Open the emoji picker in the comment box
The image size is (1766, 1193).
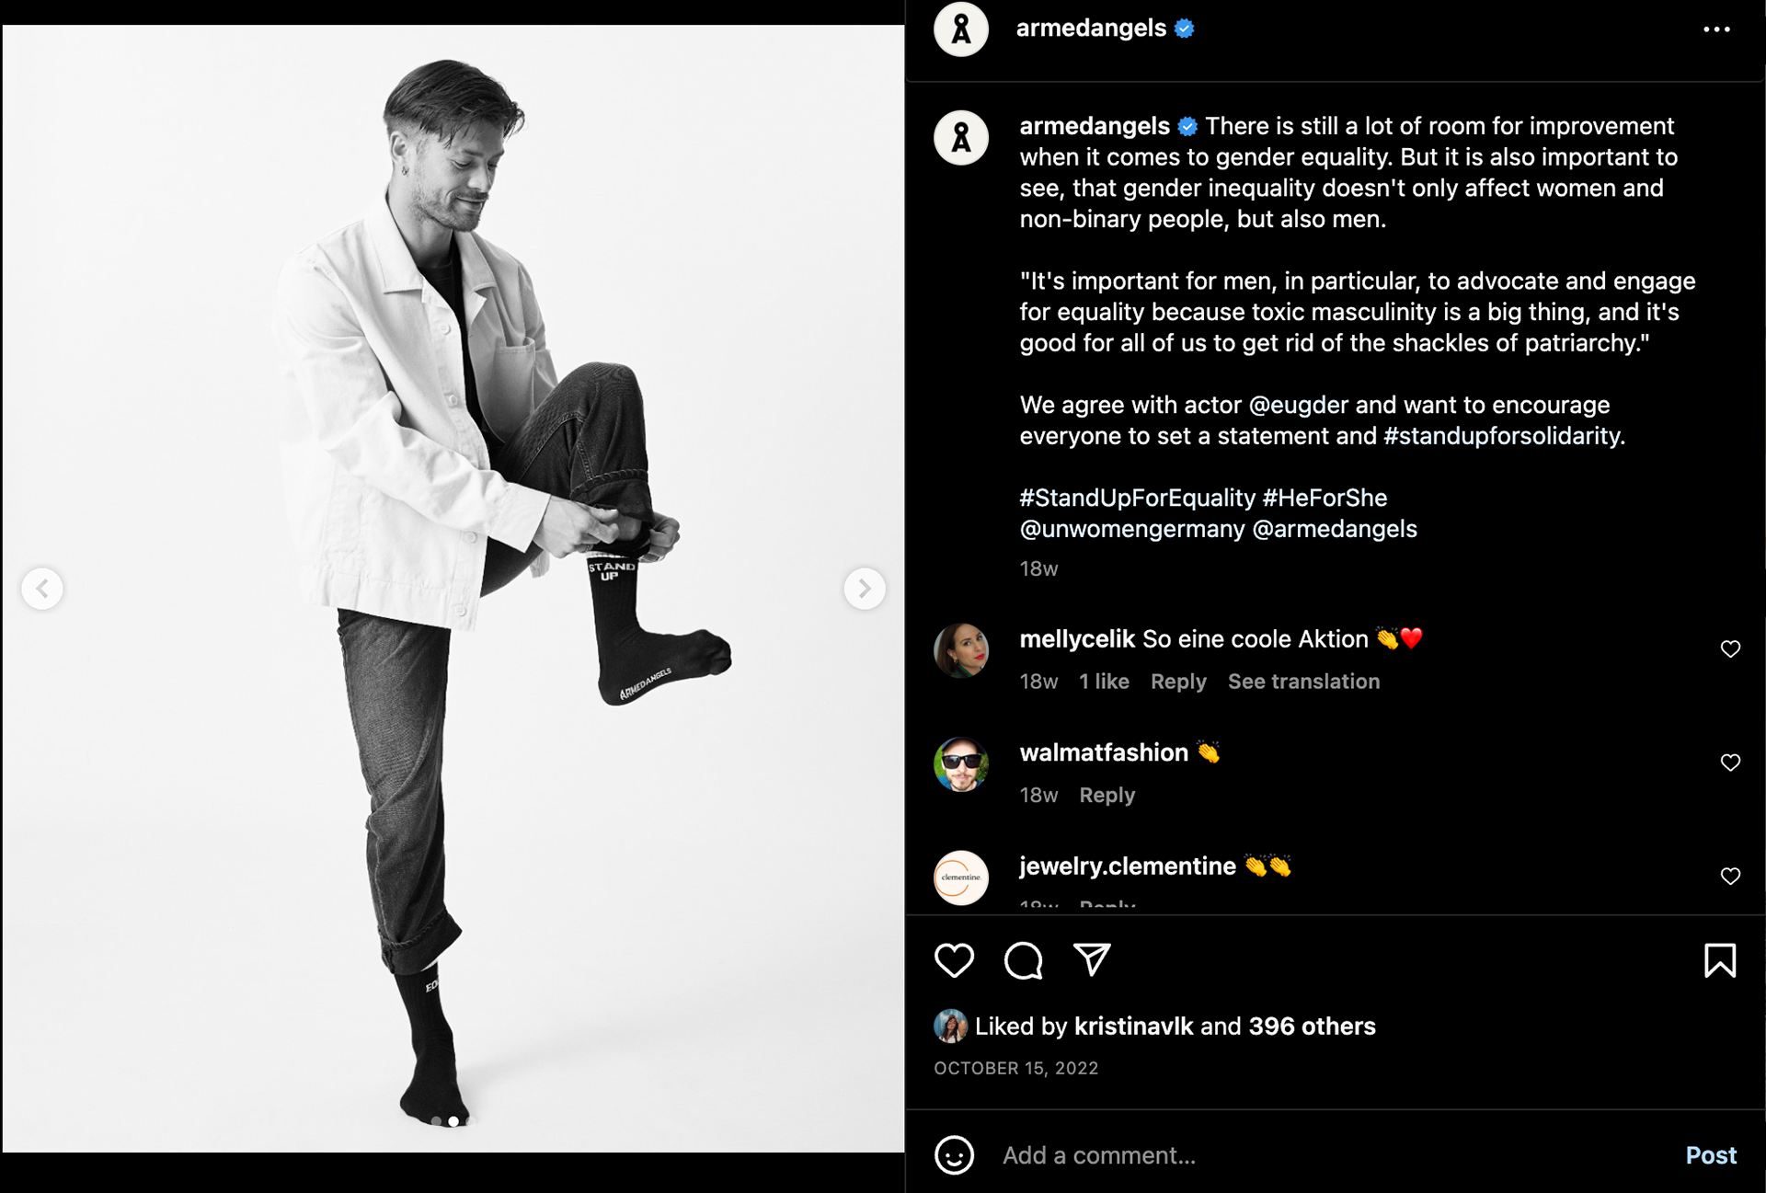(x=954, y=1155)
